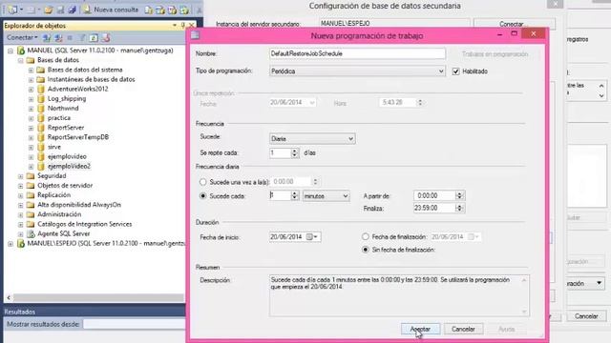
Task: Click the save all toolbar icon
Action: tap(72, 10)
